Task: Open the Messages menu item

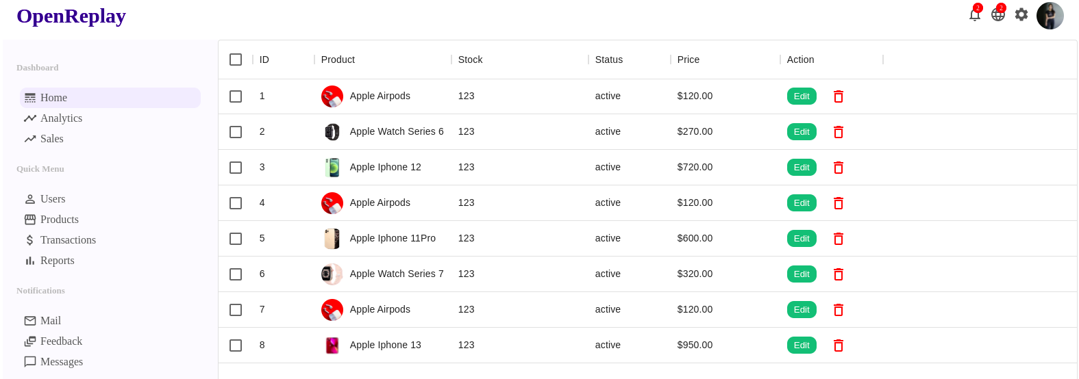Action: (110, 362)
